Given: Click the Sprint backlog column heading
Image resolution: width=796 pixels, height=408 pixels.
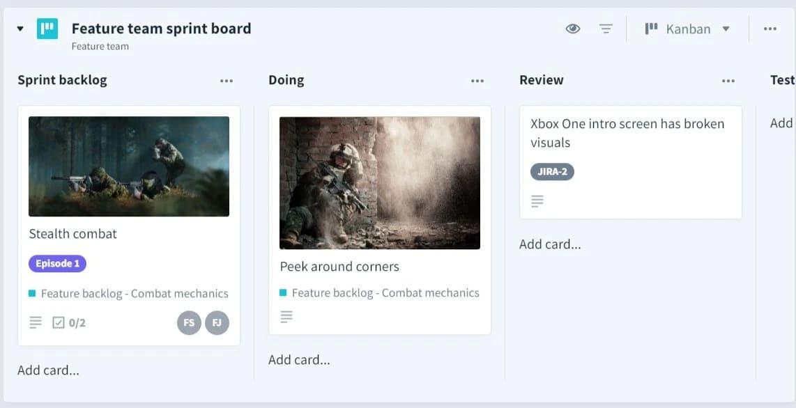Looking at the screenshot, I should tap(63, 80).
